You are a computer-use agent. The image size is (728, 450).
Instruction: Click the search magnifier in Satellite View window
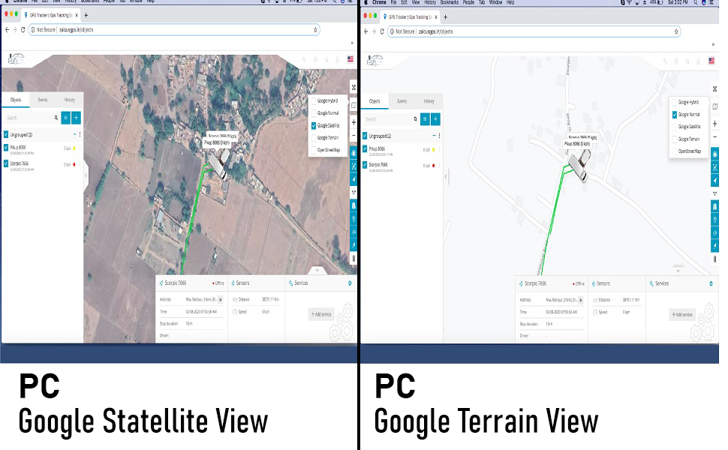pyautogui.click(x=56, y=118)
